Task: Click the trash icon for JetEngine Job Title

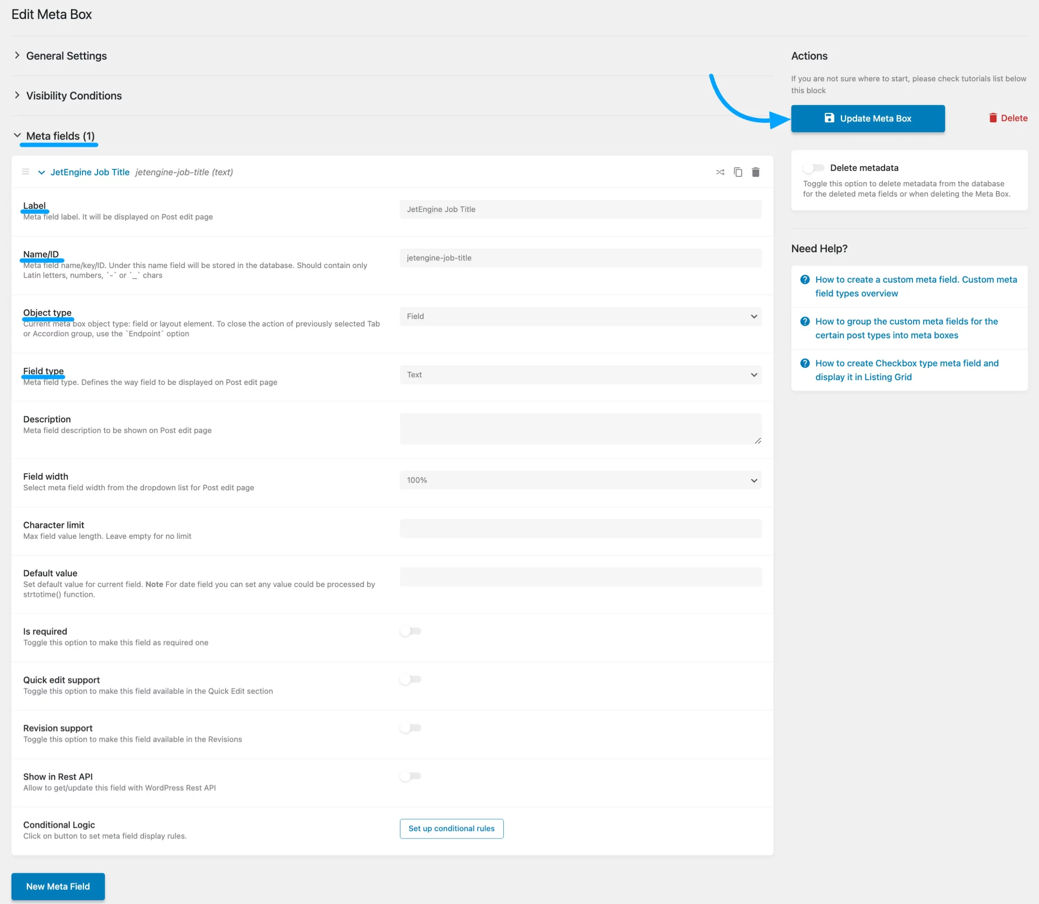Action: click(755, 173)
